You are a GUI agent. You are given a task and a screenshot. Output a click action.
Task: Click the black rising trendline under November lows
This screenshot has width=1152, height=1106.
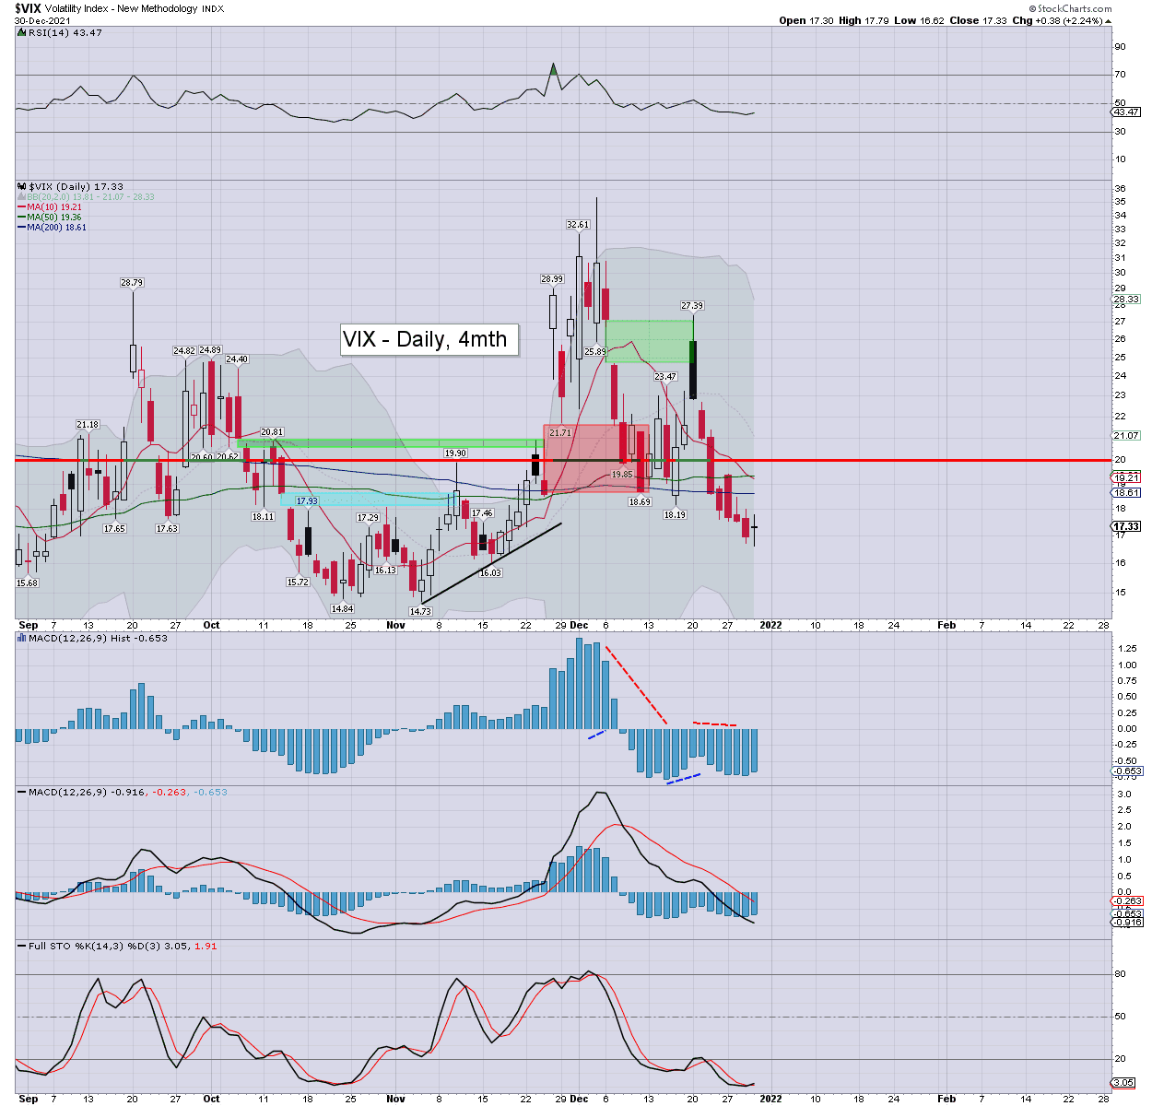(491, 563)
